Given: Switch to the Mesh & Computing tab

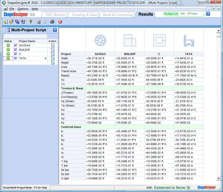Looking at the screenshot, I should pyautogui.click(x=118, y=15).
